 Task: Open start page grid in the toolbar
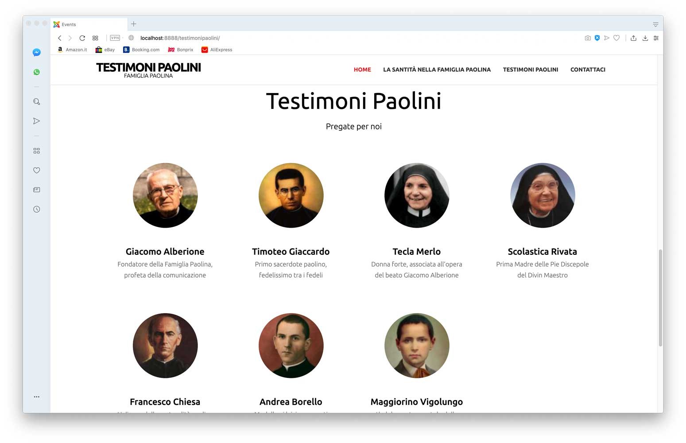tap(95, 38)
